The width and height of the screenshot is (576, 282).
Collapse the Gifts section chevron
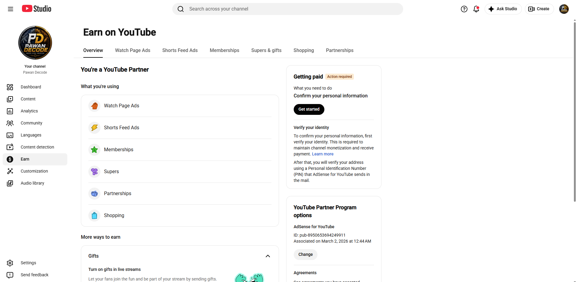tap(268, 256)
